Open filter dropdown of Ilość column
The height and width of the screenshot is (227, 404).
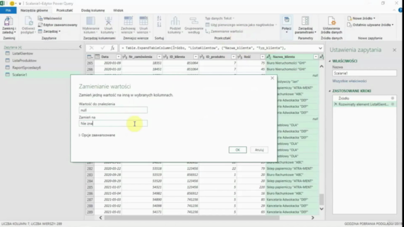(263, 57)
